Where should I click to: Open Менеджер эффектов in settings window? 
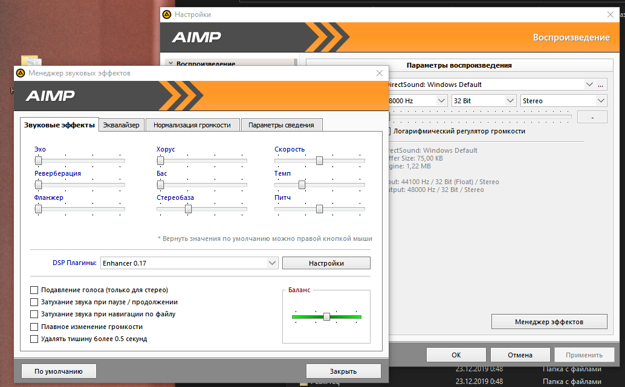(x=549, y=322)
